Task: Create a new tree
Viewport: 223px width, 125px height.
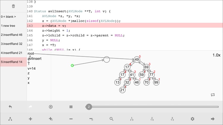Action: (10, 119)
